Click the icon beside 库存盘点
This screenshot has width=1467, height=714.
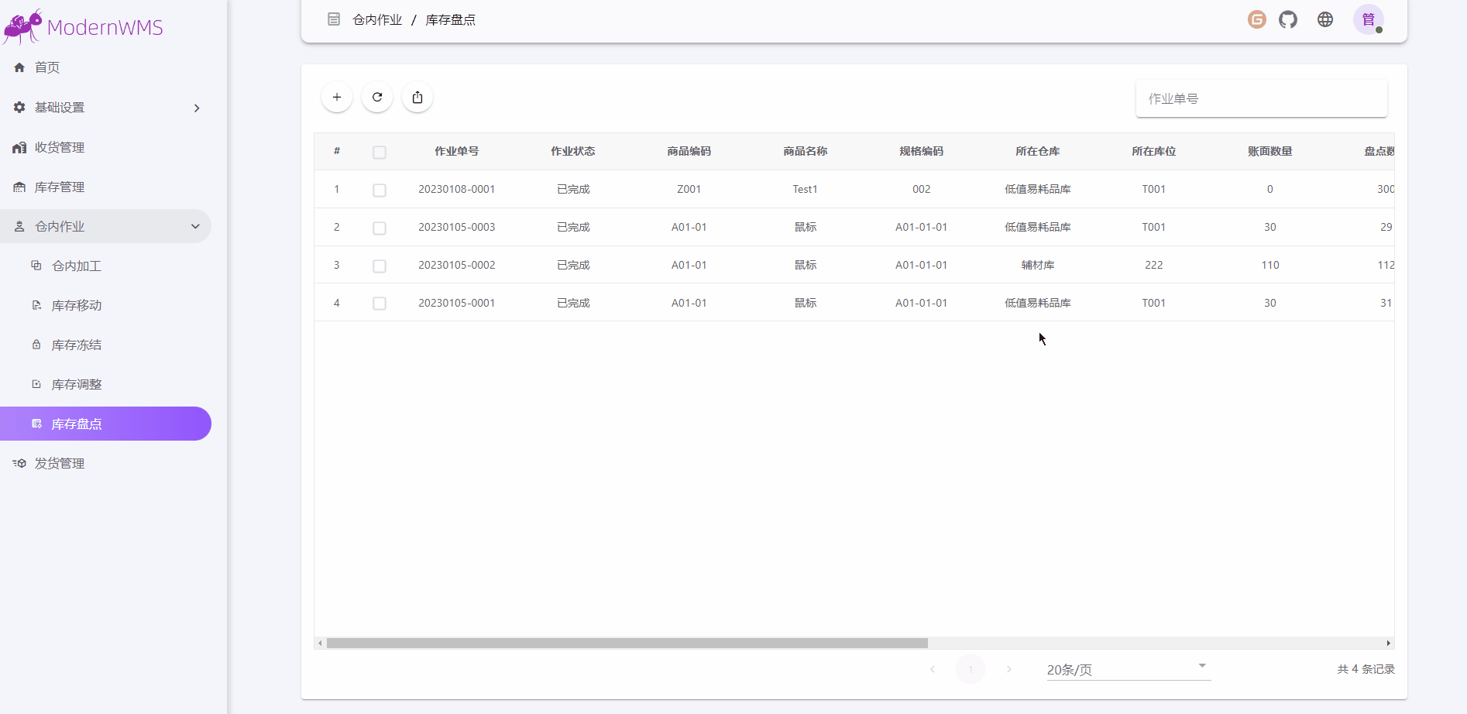[36, 424]
